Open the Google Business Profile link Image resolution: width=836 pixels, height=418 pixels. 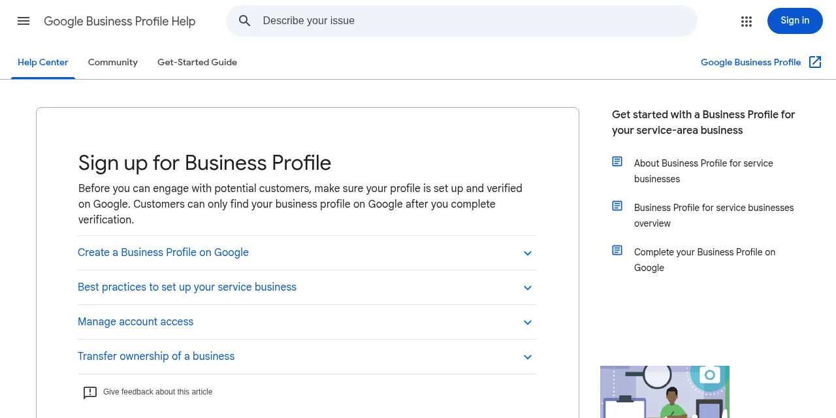(750, 63)
